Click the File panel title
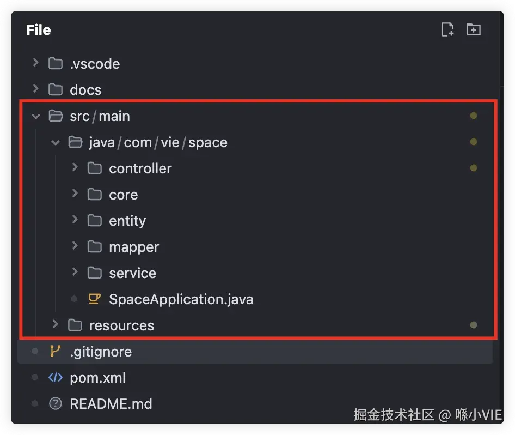Viewport: 515px width, 435px height. [39, 30]
